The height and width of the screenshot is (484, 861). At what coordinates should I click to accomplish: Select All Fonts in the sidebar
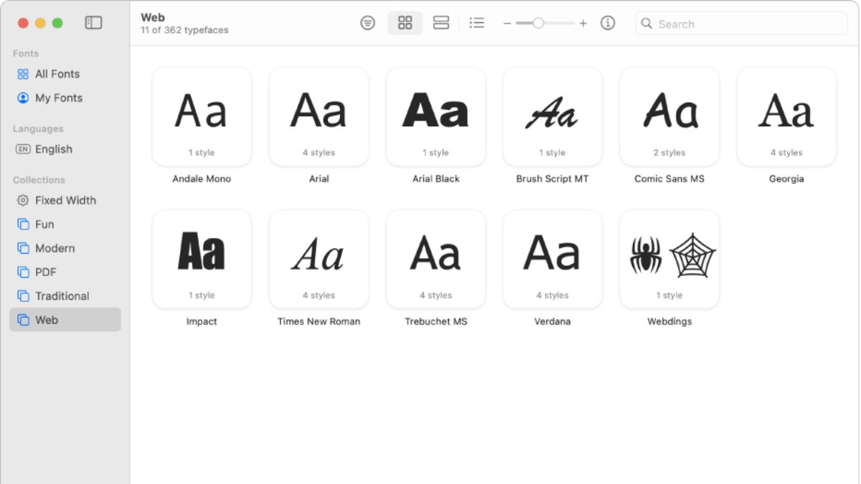click(65, 74)
